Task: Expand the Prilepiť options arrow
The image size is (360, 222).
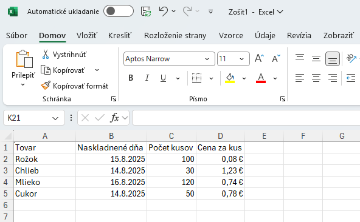Action: tap(22, 84)
